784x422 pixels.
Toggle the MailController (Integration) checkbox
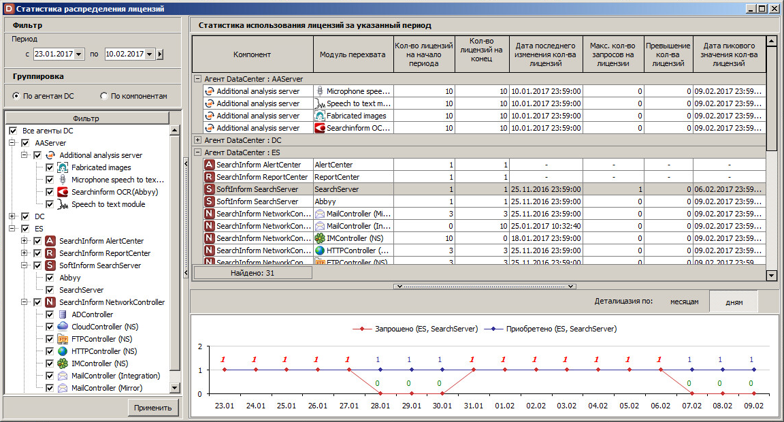point(50,376)
